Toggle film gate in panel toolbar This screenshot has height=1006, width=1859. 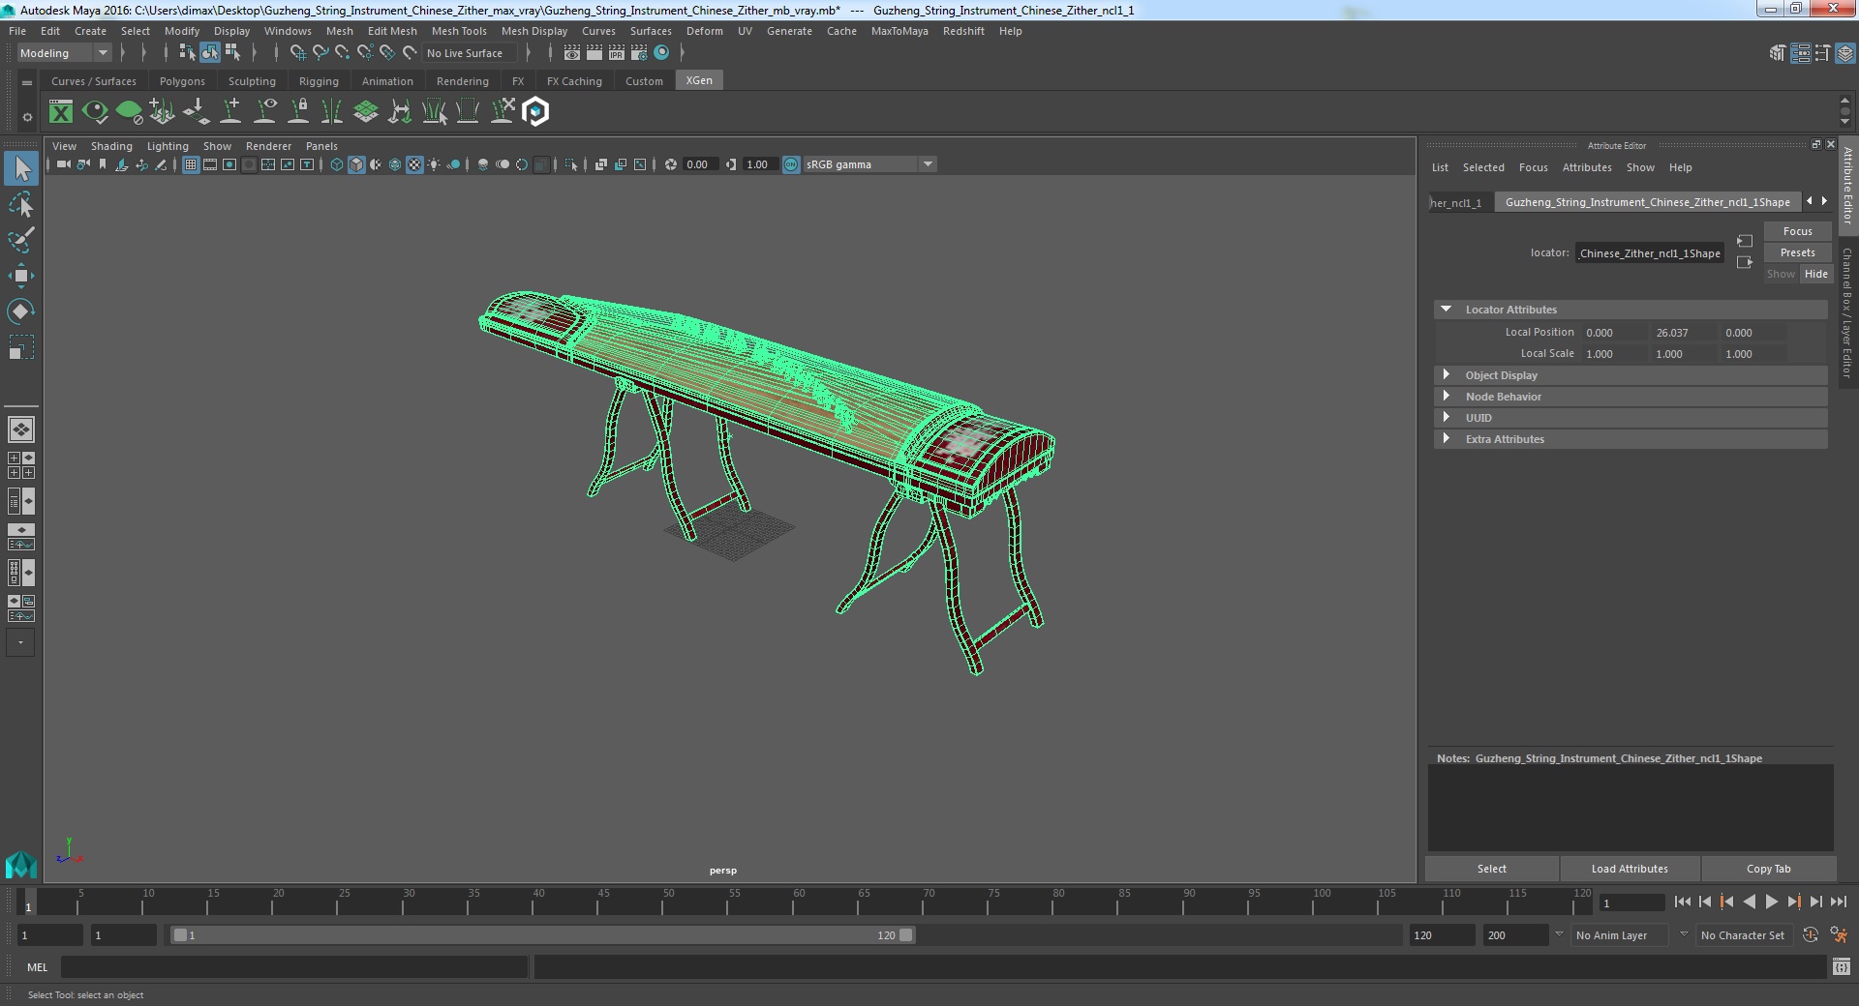tap(210, 164)
